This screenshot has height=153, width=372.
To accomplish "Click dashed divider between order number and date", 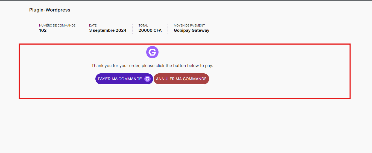I will (x=83, y=29).
